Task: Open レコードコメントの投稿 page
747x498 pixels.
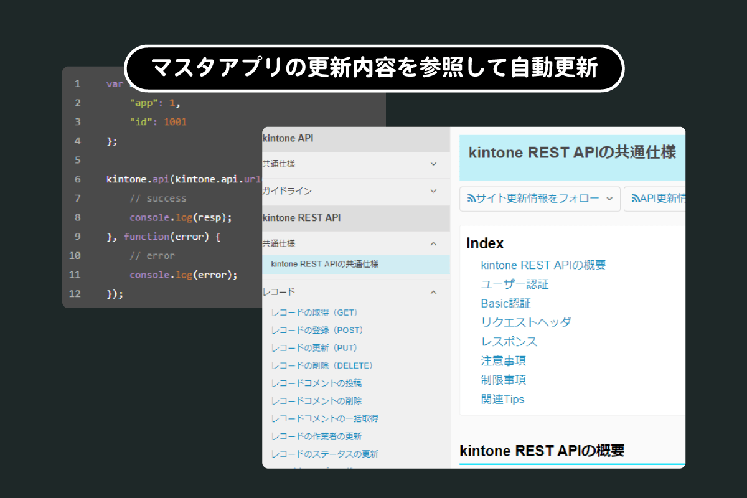Action: tap(316, 383)
